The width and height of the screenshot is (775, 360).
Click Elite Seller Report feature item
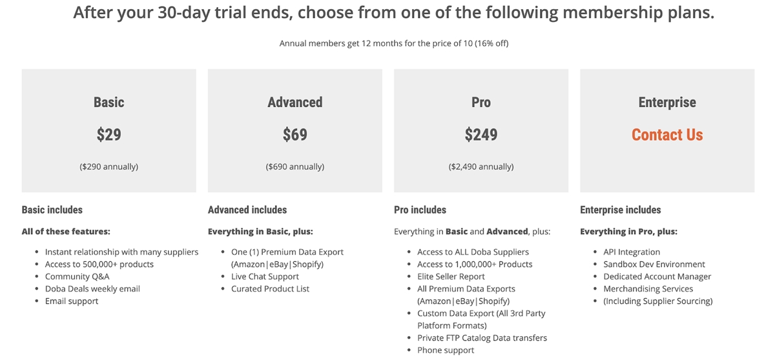point(451,276)
